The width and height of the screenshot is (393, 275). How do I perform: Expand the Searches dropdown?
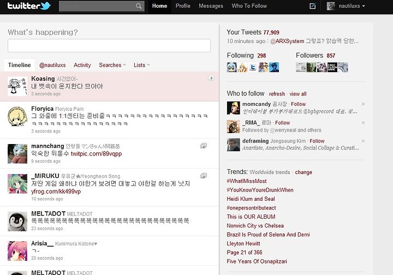coord(112,65)
